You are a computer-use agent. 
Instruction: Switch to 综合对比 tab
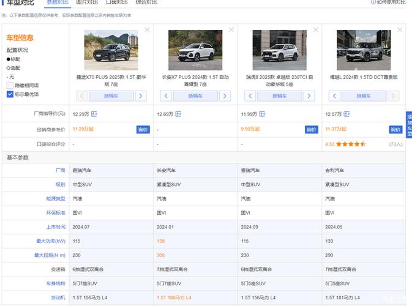tap(146, 2)
